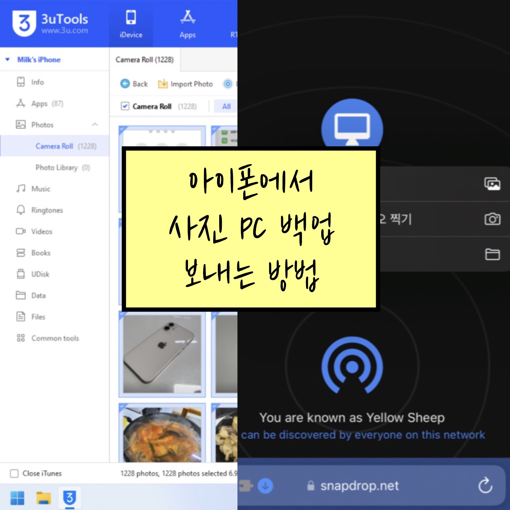This screenshot has height=510, width=510.
Task: Collapse the Photos section chevron
Action: click(x=95, y=125)
